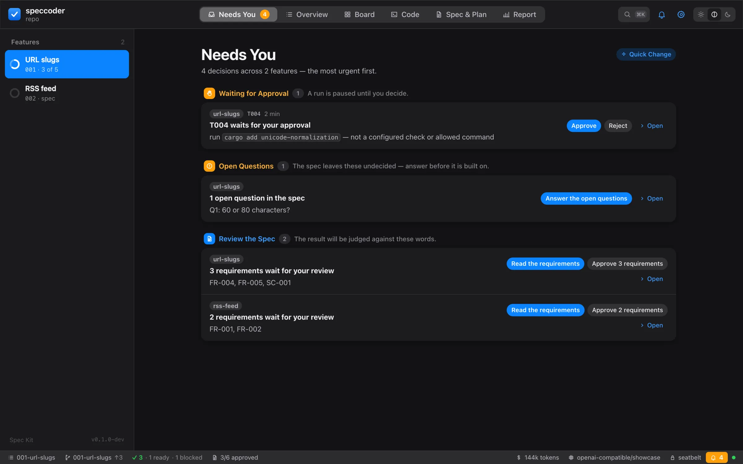The height and width of the screenshot is (464, 743).
Task: Select the URL slugs feature
Action: point(67,64)
